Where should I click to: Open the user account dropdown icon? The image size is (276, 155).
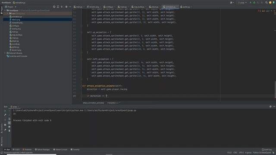232,3
